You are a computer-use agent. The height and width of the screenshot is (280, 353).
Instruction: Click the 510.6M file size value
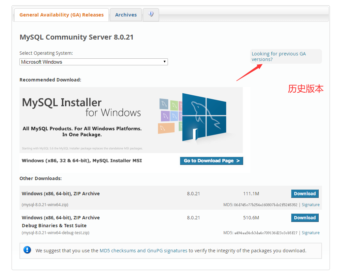tap(251, 218)
